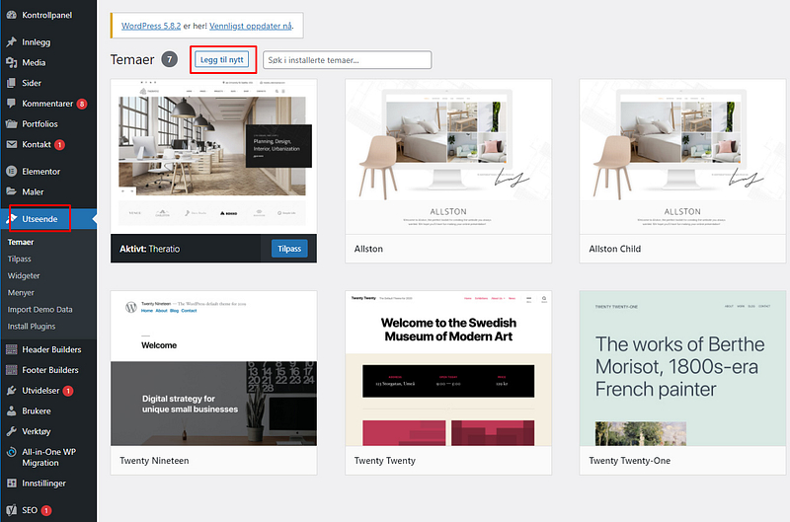Open Kommentarer menu label
This screenshot has height=522, width=790.
47,104
